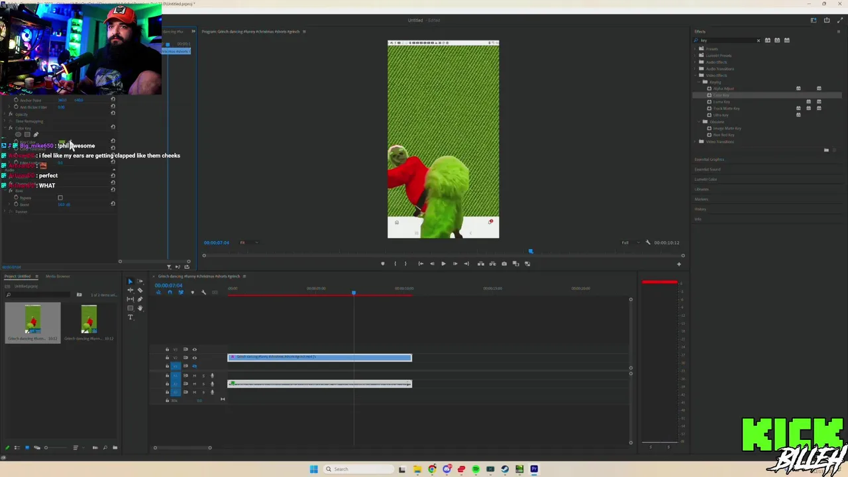
Task: Click New Custom Bin icon in Effects panel
Action: [826, 150]
